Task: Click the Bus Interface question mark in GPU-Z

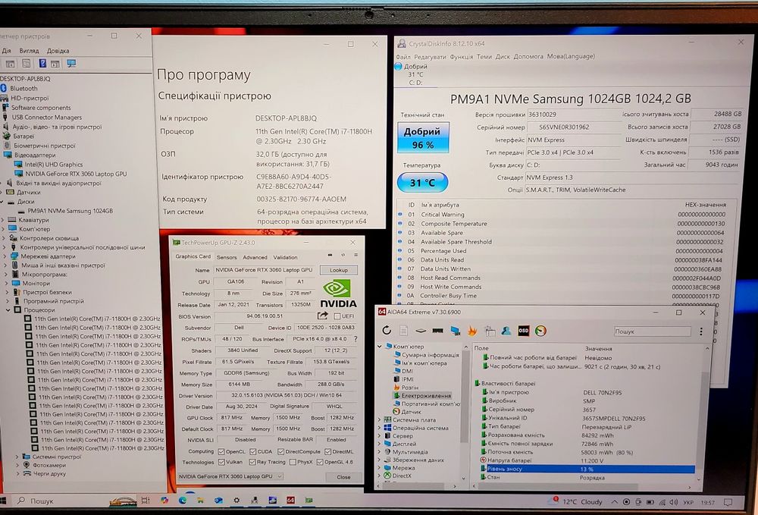Action: 356,339
